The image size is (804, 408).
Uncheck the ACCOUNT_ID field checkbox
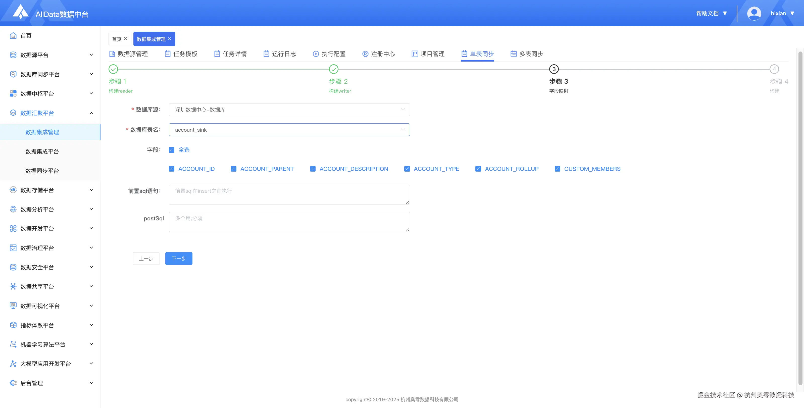(x=172, y=169)
